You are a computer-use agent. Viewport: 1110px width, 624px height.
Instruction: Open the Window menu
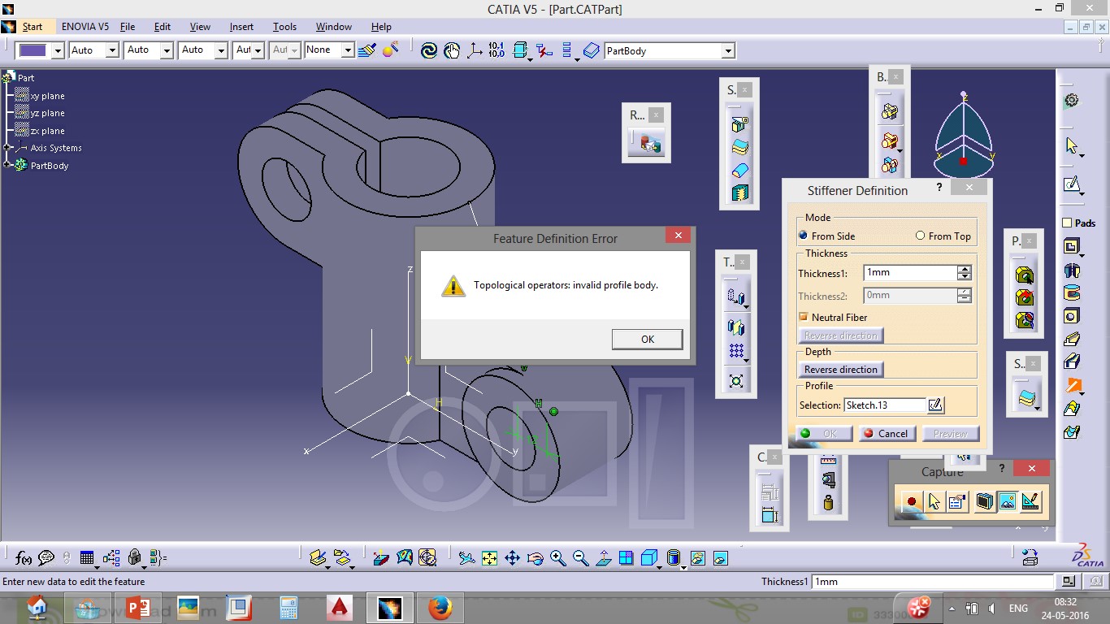tap(334, 27)
